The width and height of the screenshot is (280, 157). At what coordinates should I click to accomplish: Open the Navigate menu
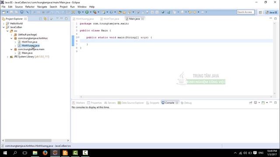click(x=42, y=7)
